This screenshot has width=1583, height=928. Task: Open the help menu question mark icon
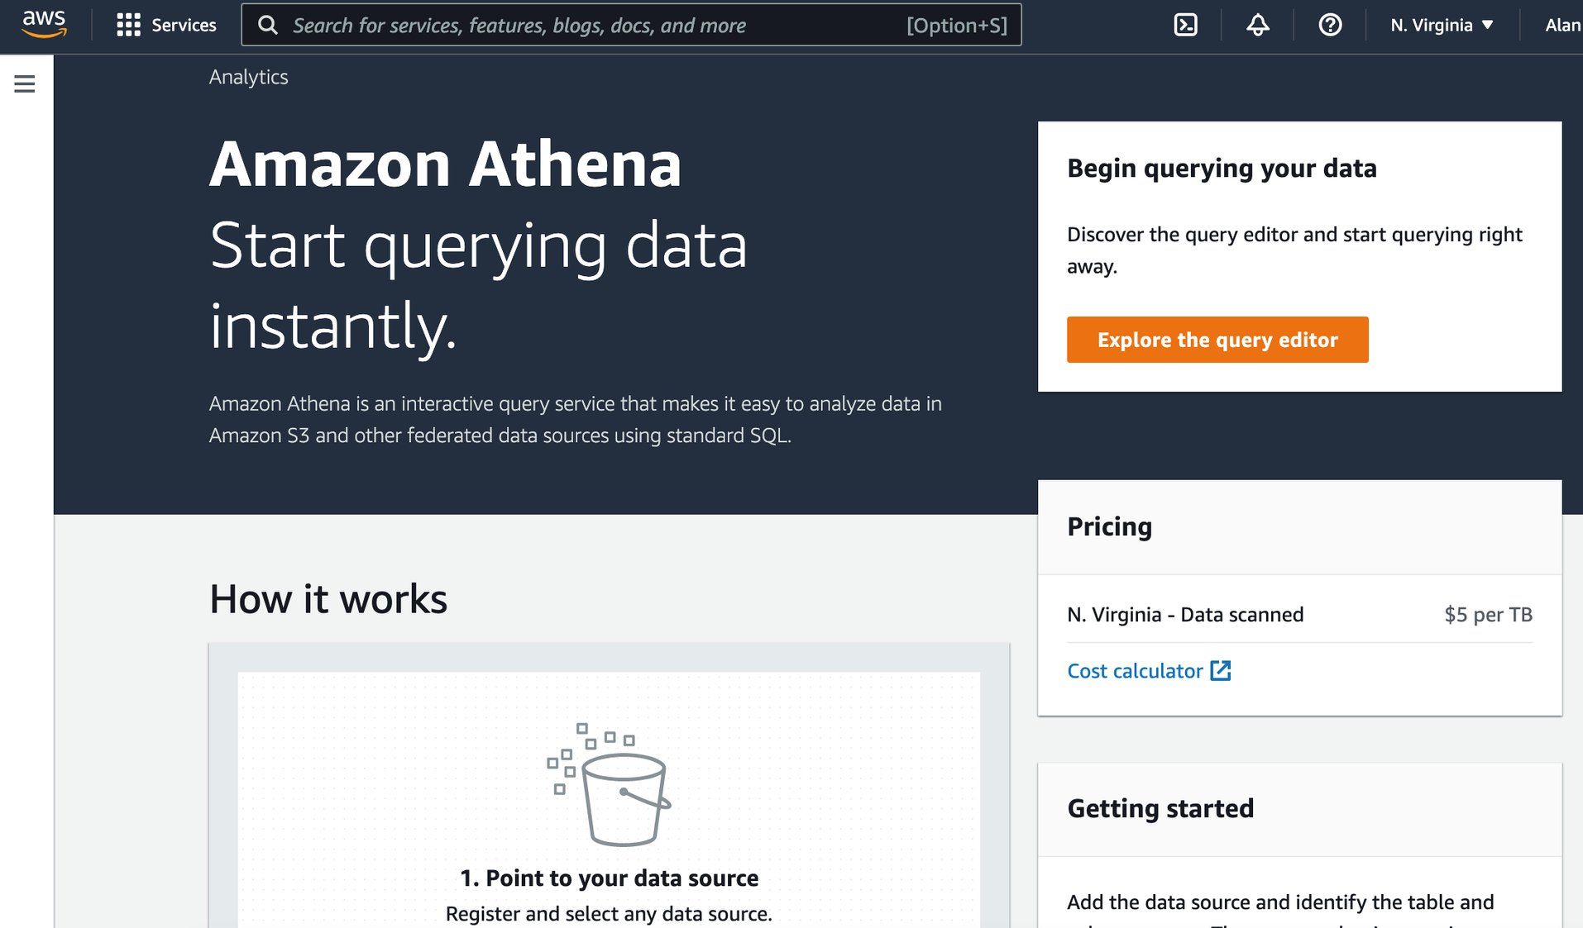(1328, 25)
